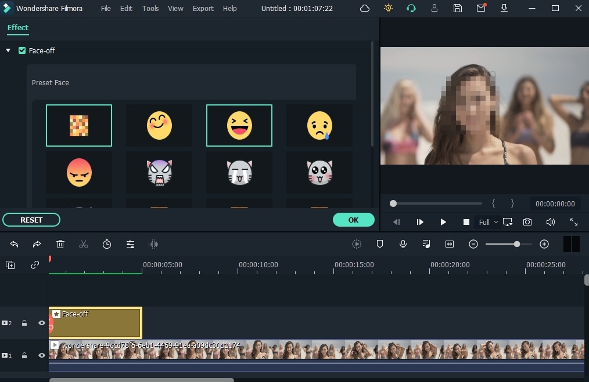Collapse the Face-off section triangle

point(8,50)
